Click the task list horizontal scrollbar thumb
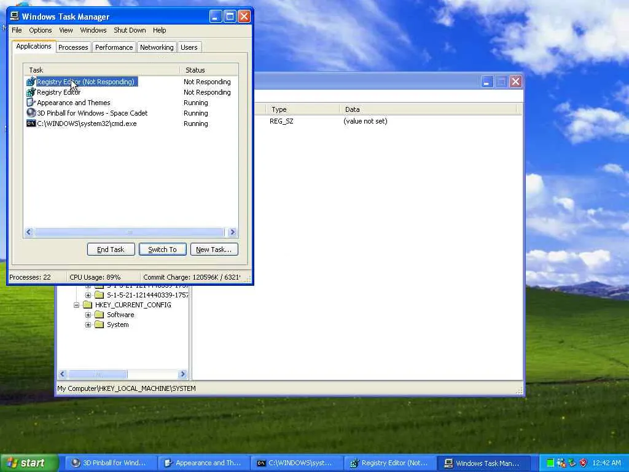The width and height of the screenshot is (629, 472). [x=130, y=232]
